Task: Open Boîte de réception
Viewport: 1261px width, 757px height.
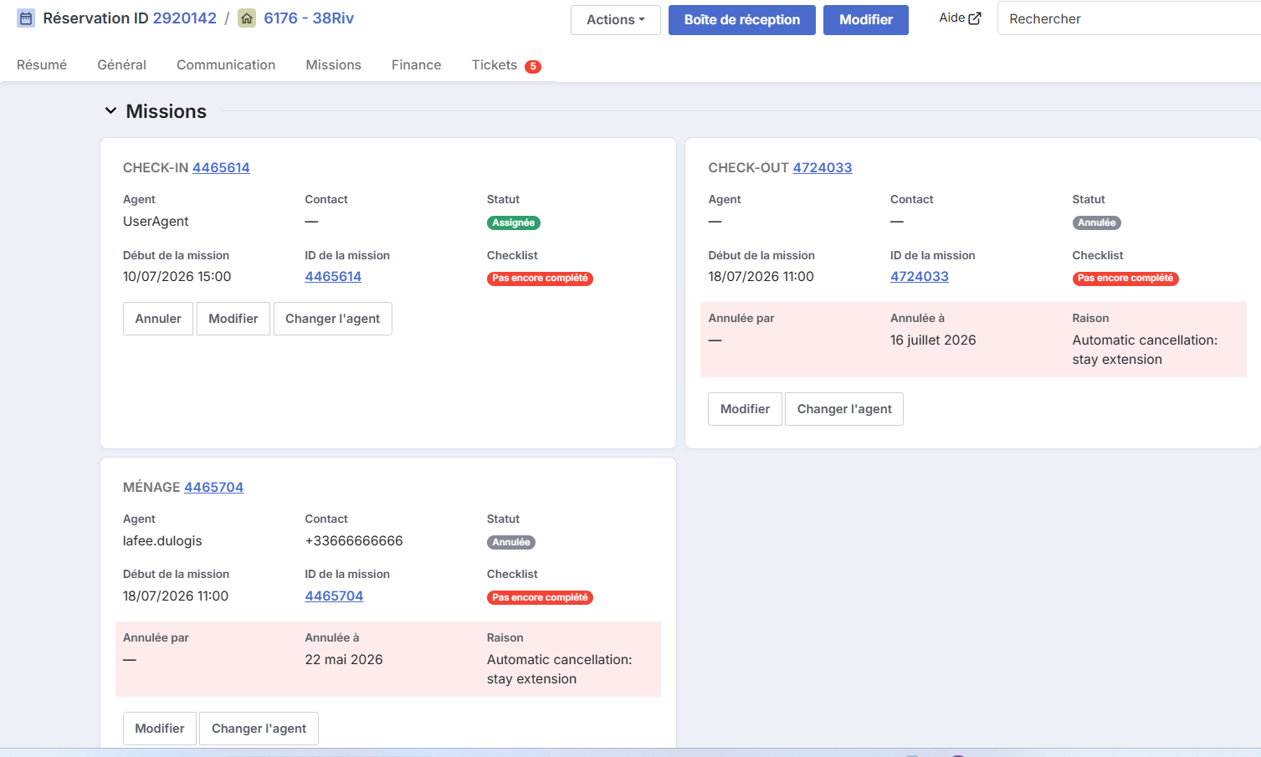Action: click(x=742, y=20)
